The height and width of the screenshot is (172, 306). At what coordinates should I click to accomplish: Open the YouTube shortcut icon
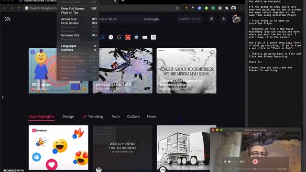tap(128, 37)
